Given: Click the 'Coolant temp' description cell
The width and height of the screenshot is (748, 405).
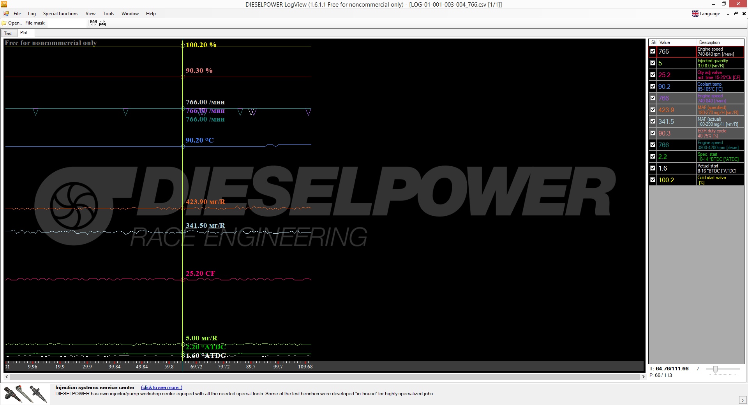Looking at the screenshot, I should click(720, 86).
